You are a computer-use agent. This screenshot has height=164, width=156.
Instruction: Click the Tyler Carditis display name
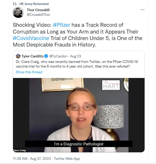click(x=32, y=56)
